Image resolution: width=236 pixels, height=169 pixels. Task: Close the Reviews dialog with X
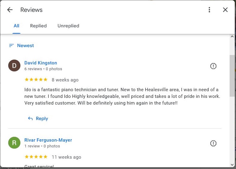(x=225, y=10)
